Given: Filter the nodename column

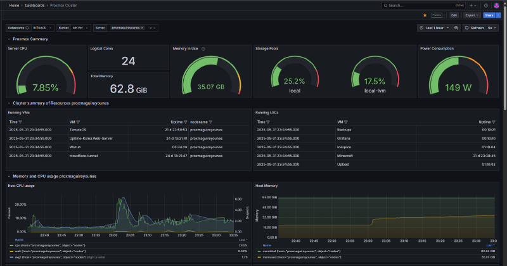Looking at the screenshot, I should click(210, 122).
